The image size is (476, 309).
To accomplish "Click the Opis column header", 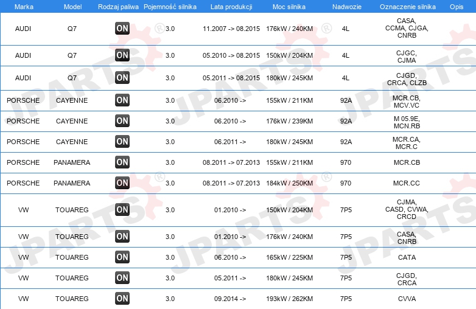I will (457, 7).
